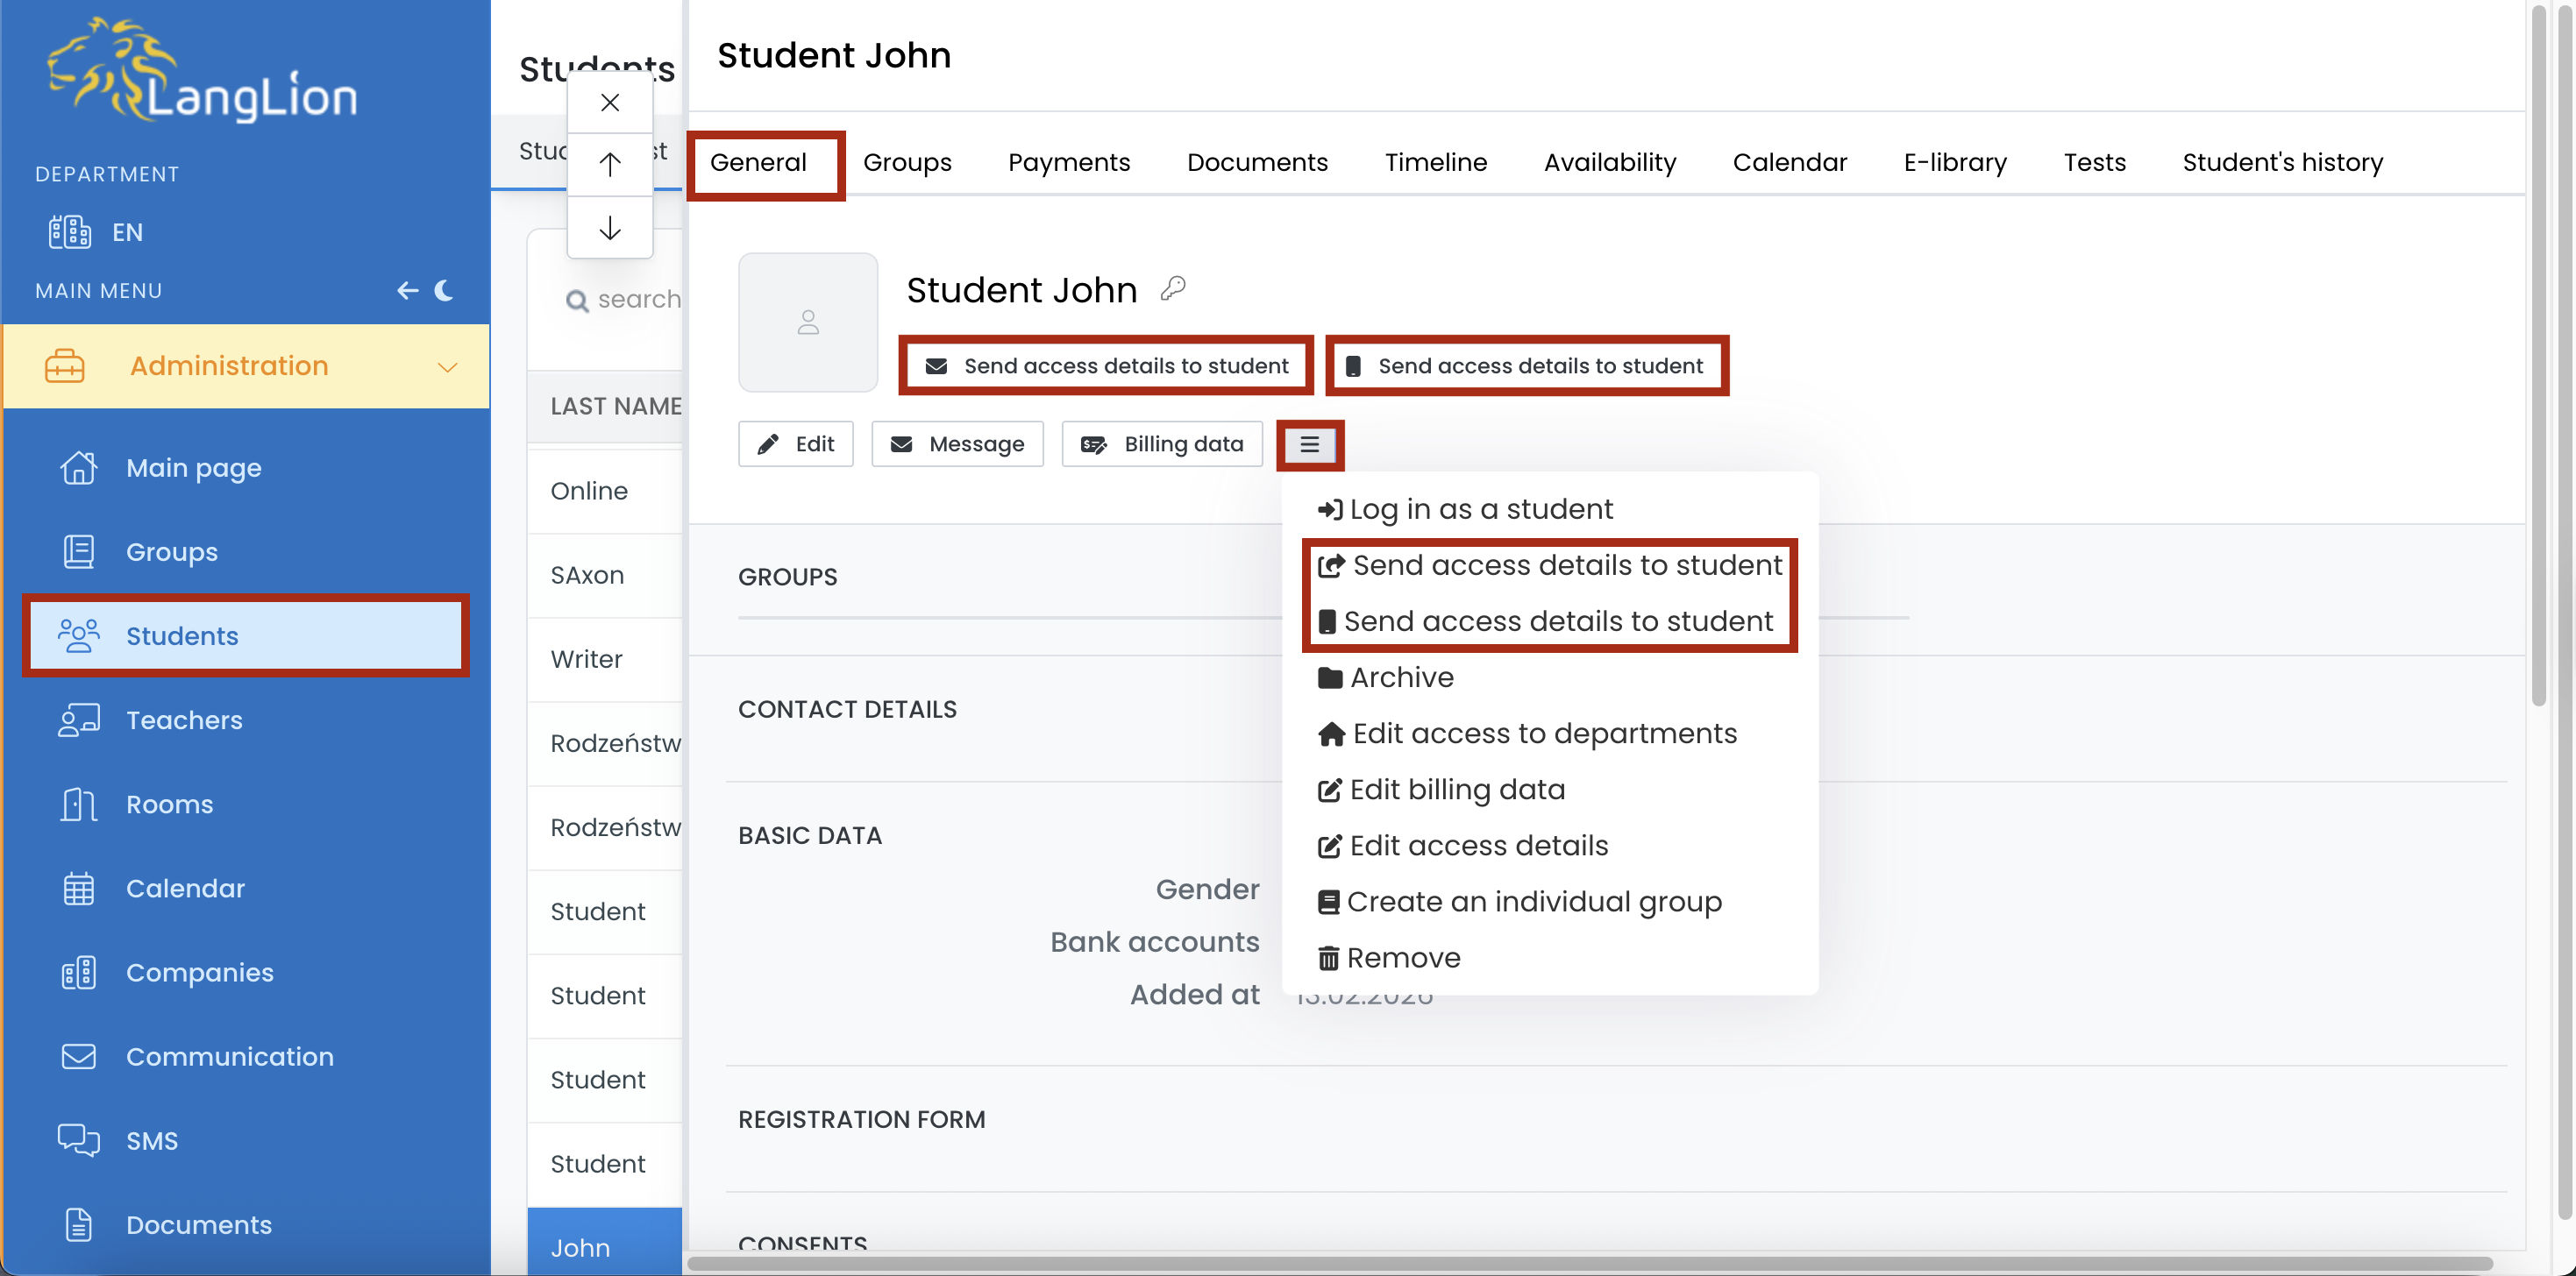Image resolution: width=2576 pixels, height=1276 pixels.
Task: Click the horizontal scrollbar at bottom
Action: pos(1588,1264)
